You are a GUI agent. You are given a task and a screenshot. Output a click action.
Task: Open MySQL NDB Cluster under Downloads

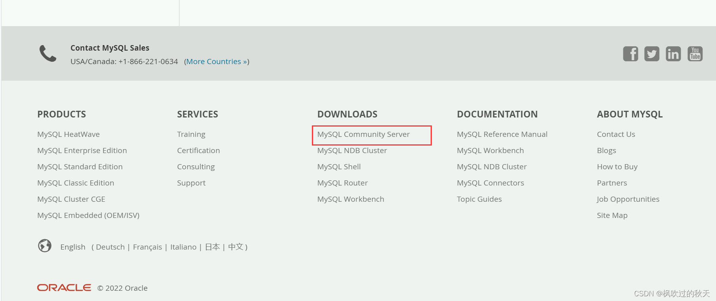[x=352, y=151]
